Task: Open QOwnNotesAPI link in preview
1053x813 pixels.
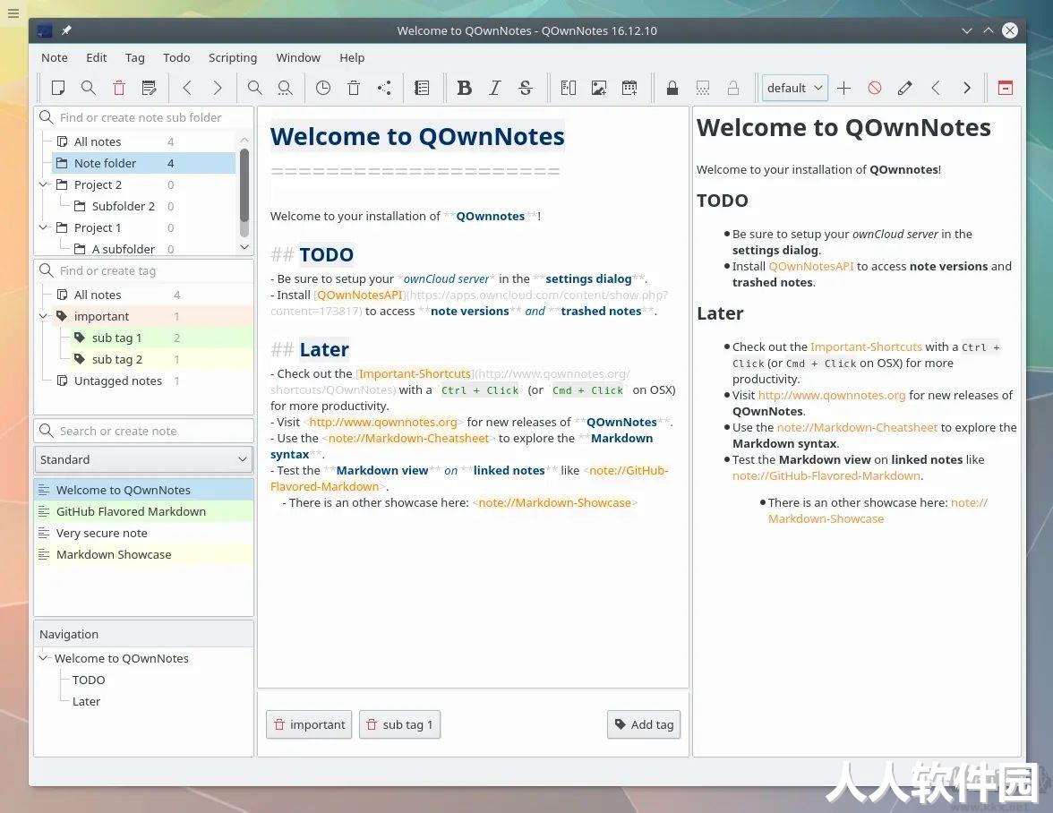Action: (810, 267)
